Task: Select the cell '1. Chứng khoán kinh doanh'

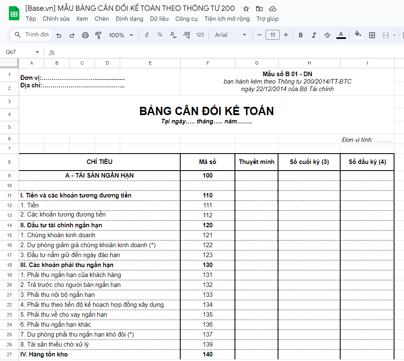Action: 99,235
